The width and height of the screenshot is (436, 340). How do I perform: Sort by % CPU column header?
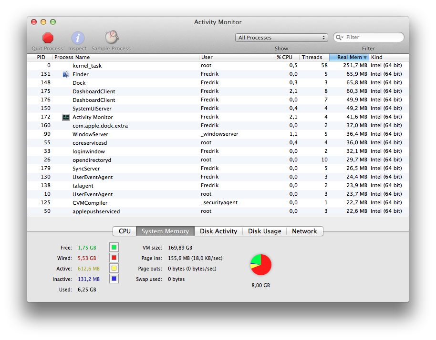click(286, 57)
